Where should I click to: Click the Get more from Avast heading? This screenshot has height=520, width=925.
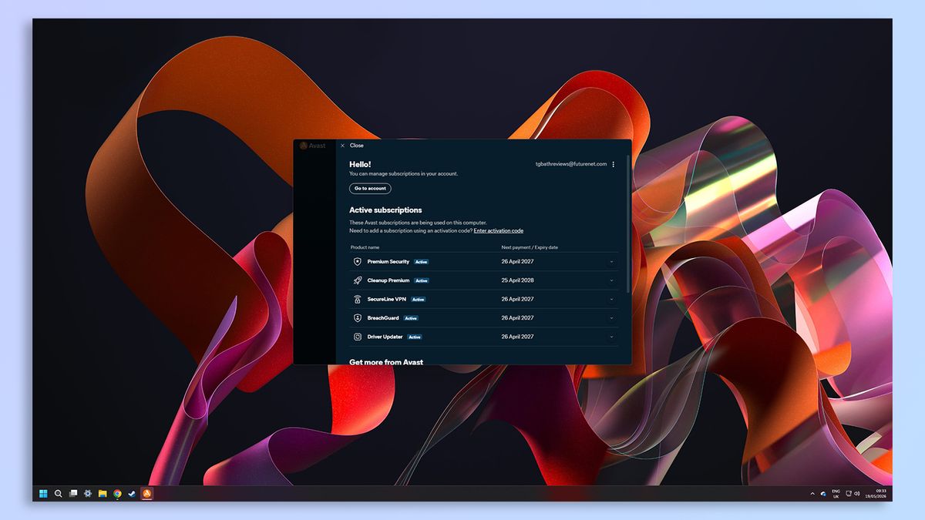click(x=386, y=361)
